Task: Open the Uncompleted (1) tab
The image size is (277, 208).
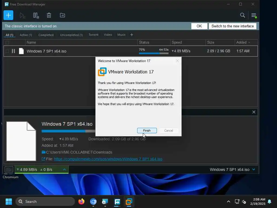Action: 71,35
